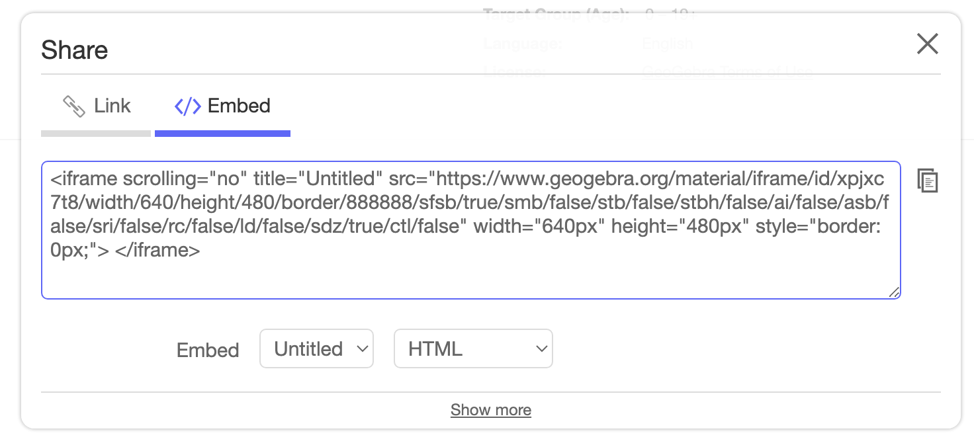Copy embed code with the clipboard icon
The height and width of the screenshot is (447, 974).
[928, 181]
